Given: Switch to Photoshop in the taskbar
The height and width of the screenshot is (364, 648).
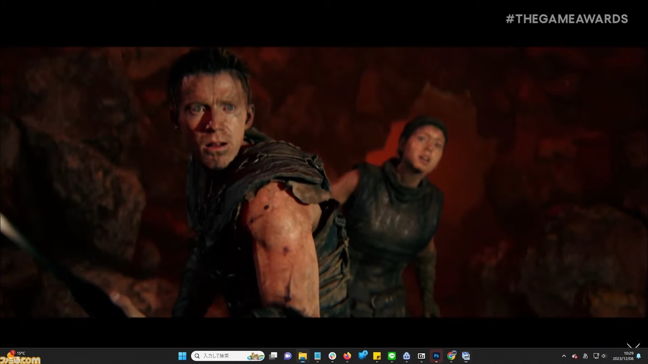Looking at the screenshot, I should (436, 356).
